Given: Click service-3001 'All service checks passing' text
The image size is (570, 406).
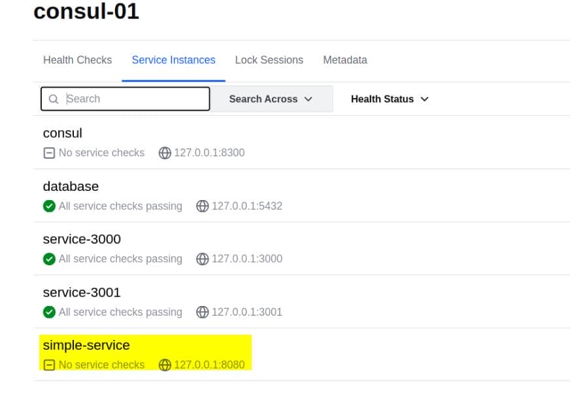Looking at the screenshot, I should [120, 312].
